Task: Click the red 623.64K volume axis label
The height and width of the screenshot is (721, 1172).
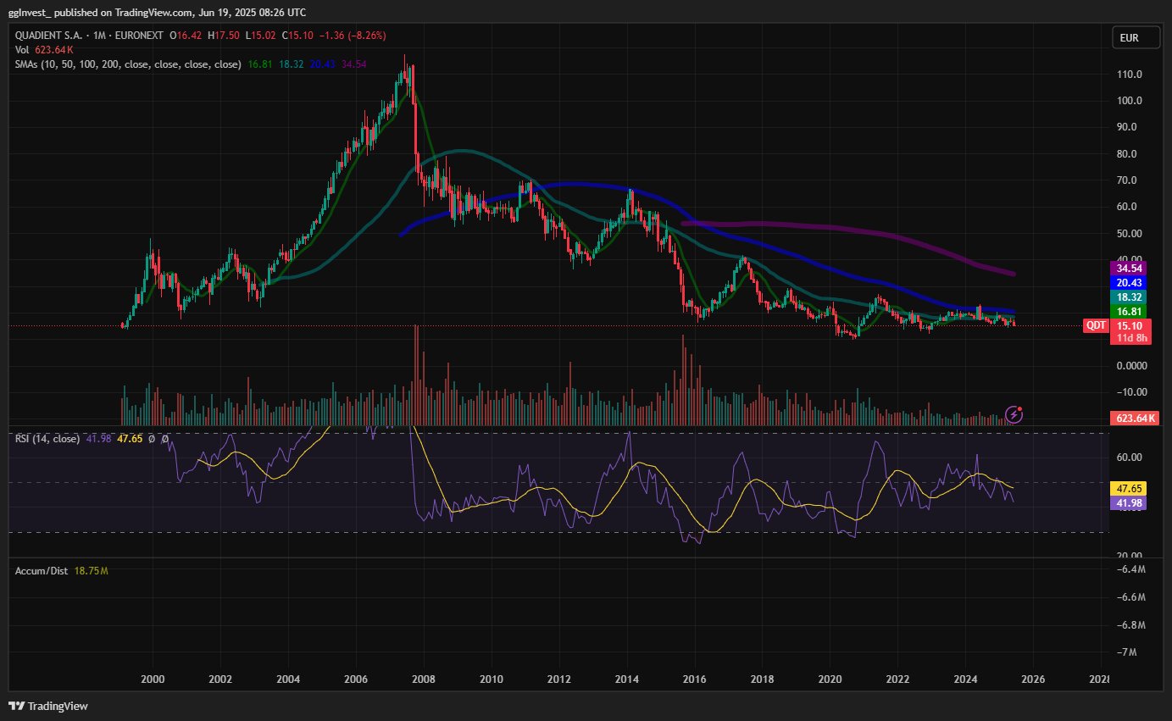Action: click(x=1134, y=418)
